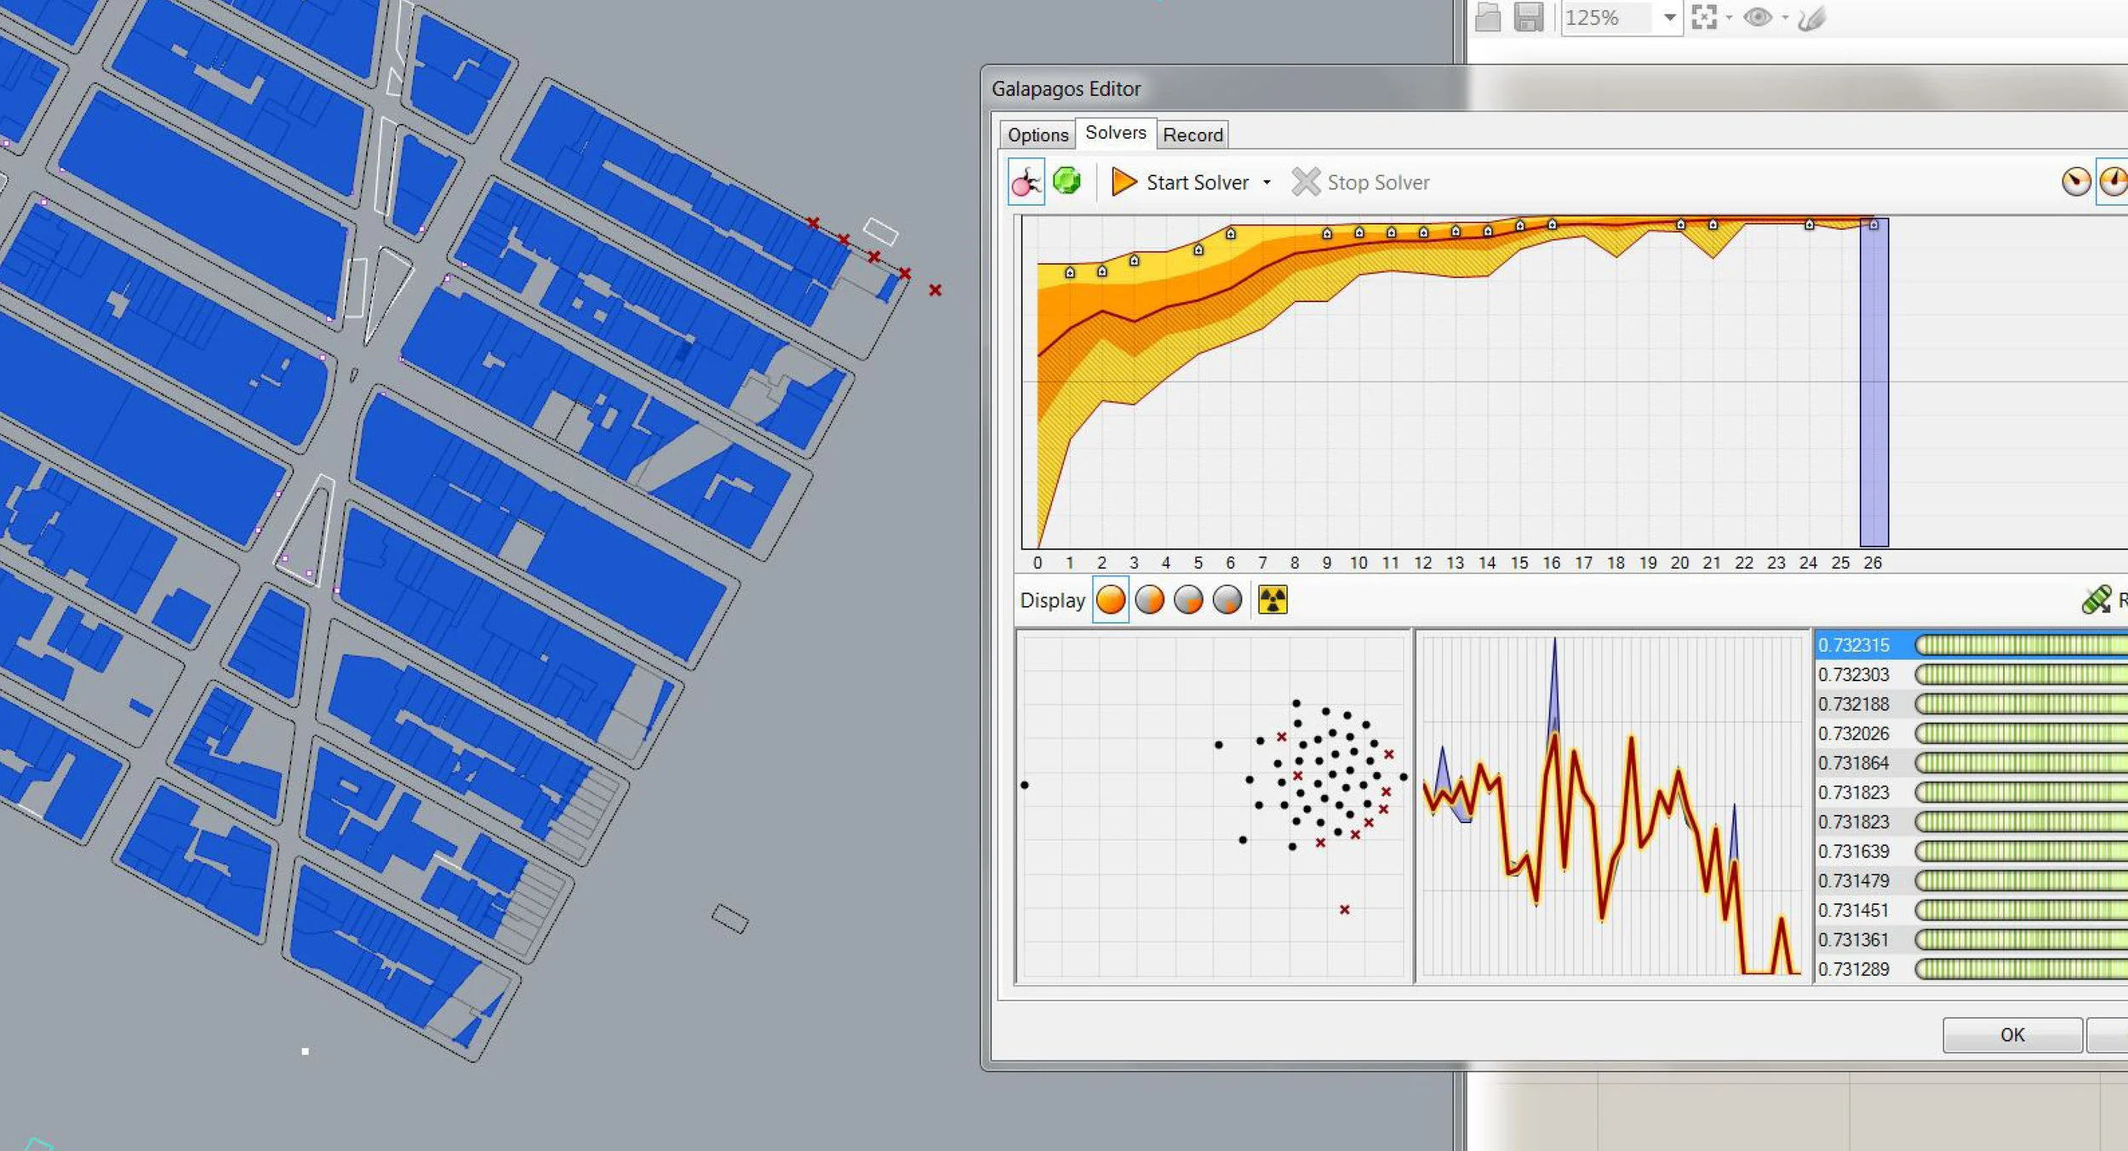The width and height of the screenshot is (2128, 1151).
Task: Click the lone red X below the scatter cluster
Action: (1345, 909)
